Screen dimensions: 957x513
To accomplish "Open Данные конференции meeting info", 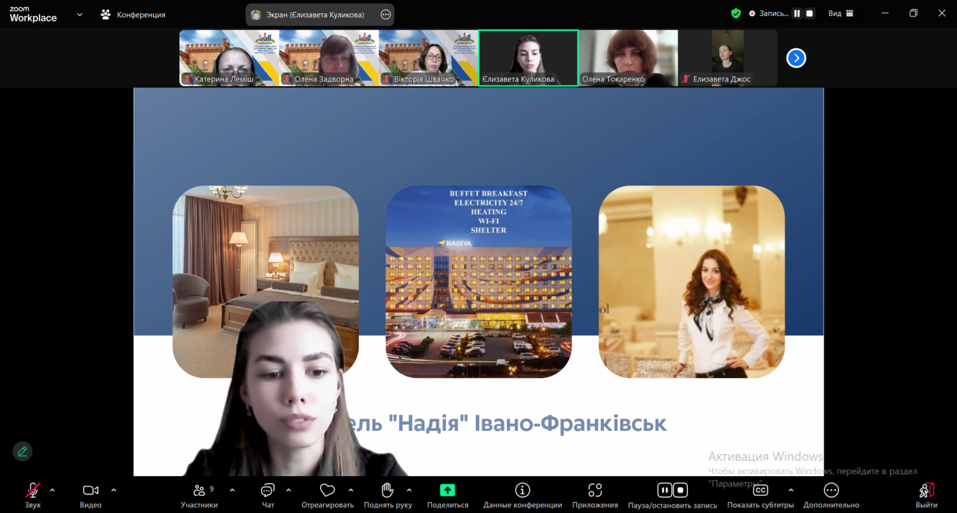I will (522, 495).
